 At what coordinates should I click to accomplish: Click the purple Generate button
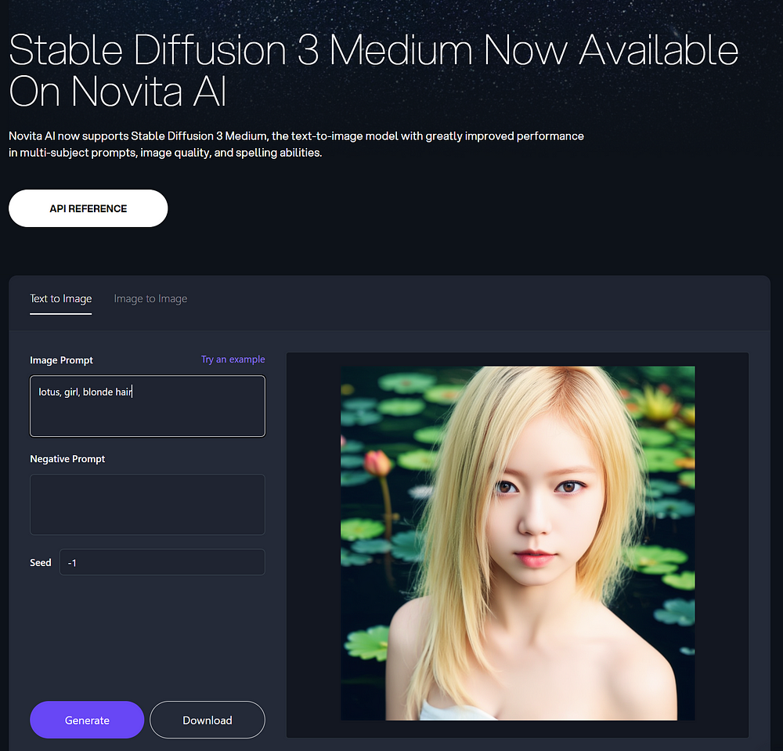[x=87, y=720]
